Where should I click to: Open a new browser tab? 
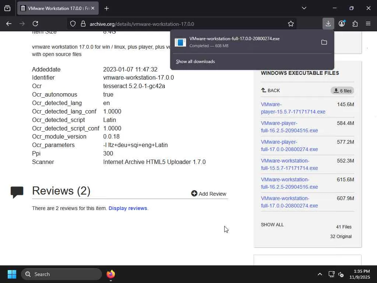click(x=106, y=8)
